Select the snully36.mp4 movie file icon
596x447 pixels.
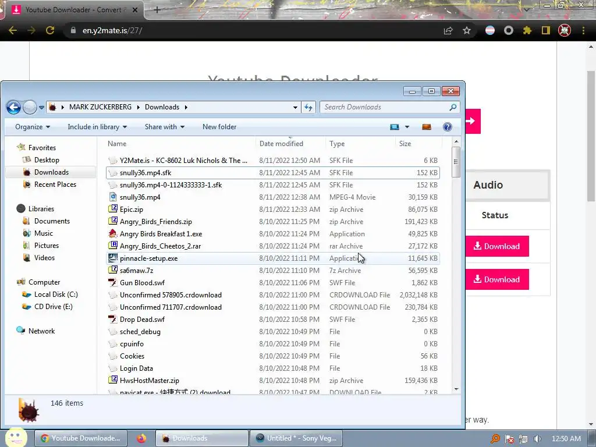[112, 197]
